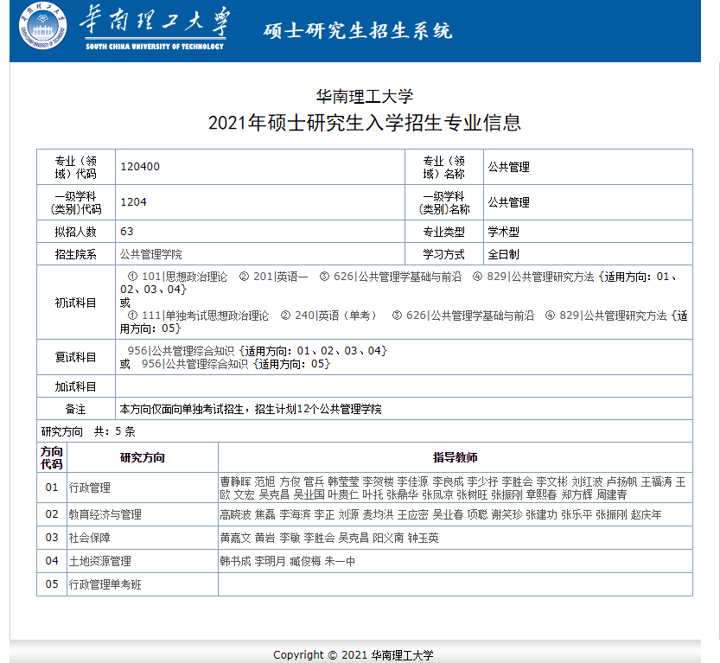Click the empty advisor cell for 行政管理单考班
This screenshot has height=663, width=720.
tap(455, 584)
